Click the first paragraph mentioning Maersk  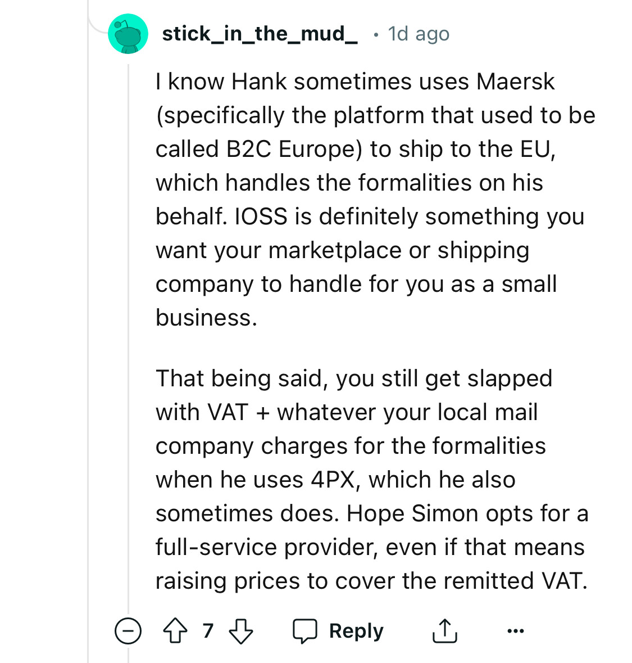(371, 199)
